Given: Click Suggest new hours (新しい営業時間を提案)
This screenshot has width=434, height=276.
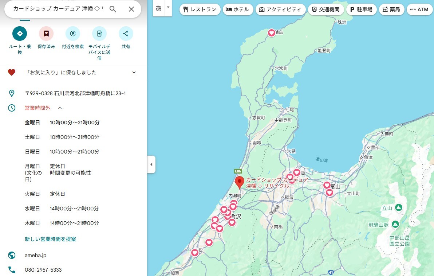Looking at the screenshot, I should point(50,239).
